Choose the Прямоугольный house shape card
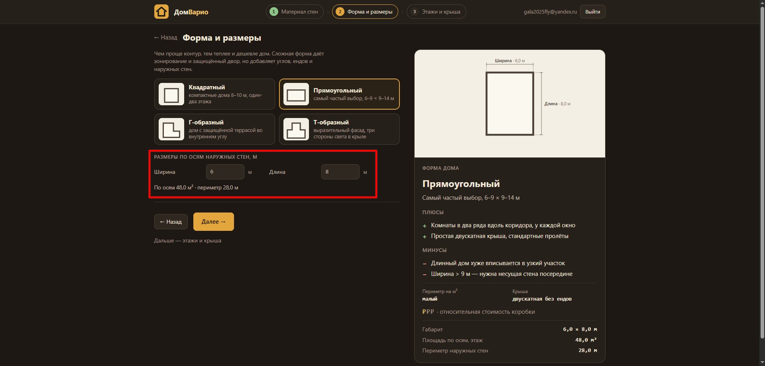Screen dimensions: 765x366 click(x=339, y=94)
